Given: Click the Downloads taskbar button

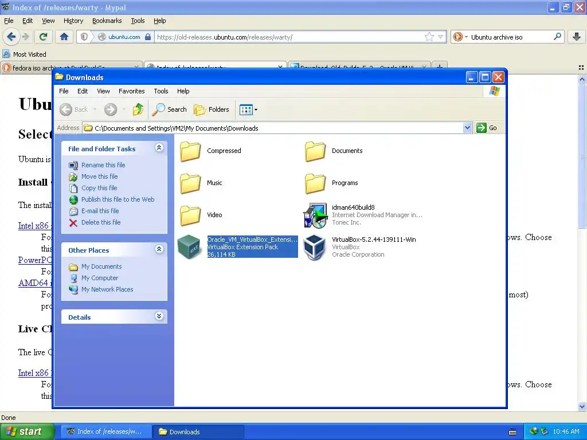Looking at the screenshot, I should 198,431.
